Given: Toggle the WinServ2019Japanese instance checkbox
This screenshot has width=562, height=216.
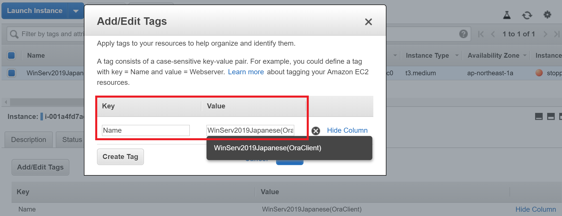Looking at the screenshot, I should pos(12,73).
